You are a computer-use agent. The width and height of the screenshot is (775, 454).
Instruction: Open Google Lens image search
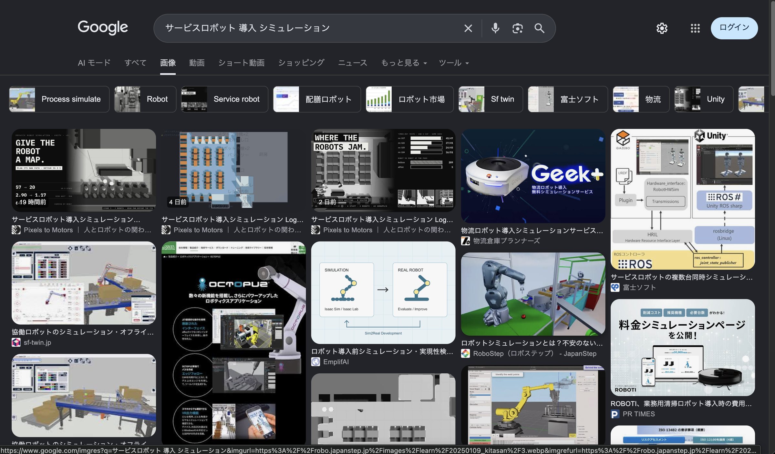(517, 28)
